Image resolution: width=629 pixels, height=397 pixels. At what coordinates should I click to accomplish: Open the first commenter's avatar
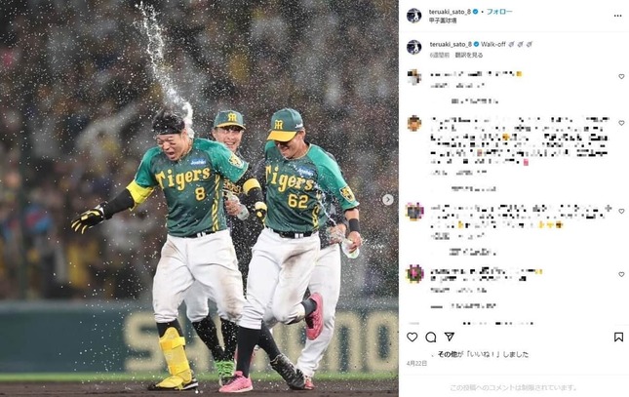(x=414, y=77)
